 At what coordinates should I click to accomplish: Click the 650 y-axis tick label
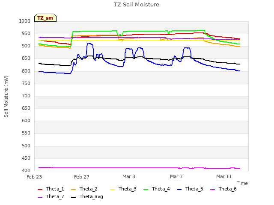(x=26, y=108)
